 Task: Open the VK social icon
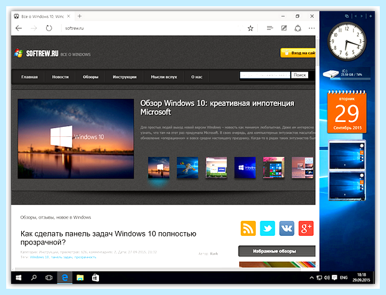tap(287, 228)
